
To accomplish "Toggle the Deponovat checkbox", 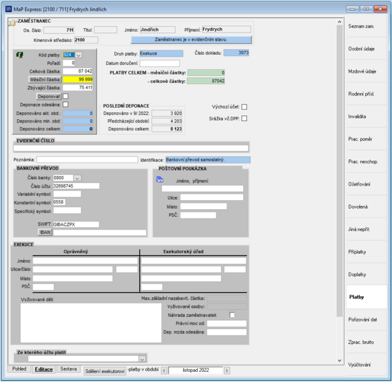I will [x=66, y=96].
